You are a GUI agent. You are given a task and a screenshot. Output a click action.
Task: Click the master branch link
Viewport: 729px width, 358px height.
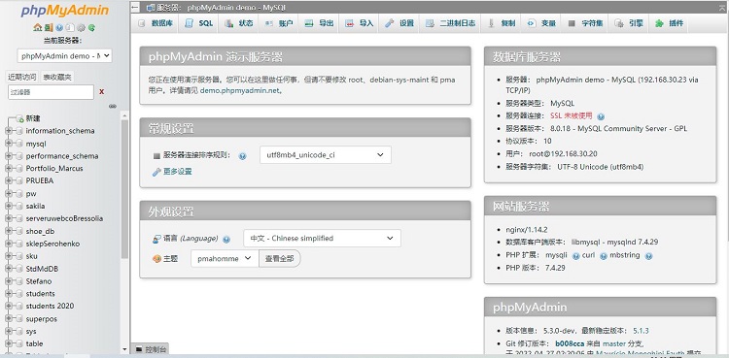point(614,343)
